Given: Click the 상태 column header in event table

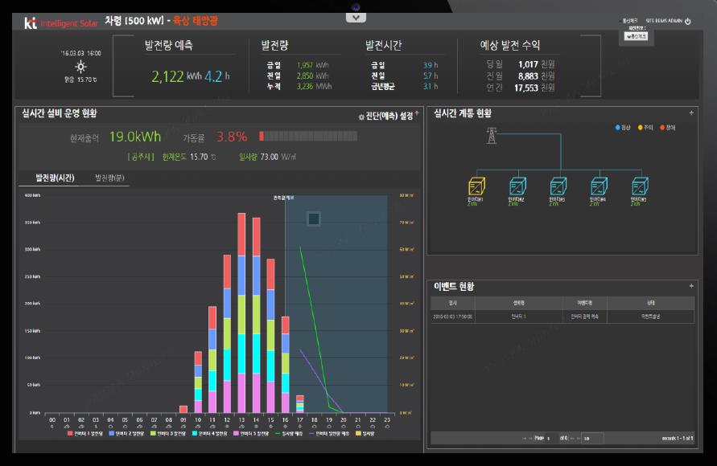Looking at the screenshot, I should [651, 303].
